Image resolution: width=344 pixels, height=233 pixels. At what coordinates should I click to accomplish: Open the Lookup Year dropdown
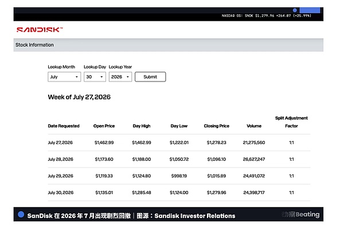pos(120,77)
